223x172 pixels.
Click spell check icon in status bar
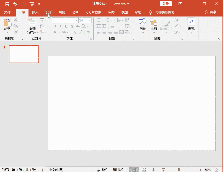click(x=43, y=170)
